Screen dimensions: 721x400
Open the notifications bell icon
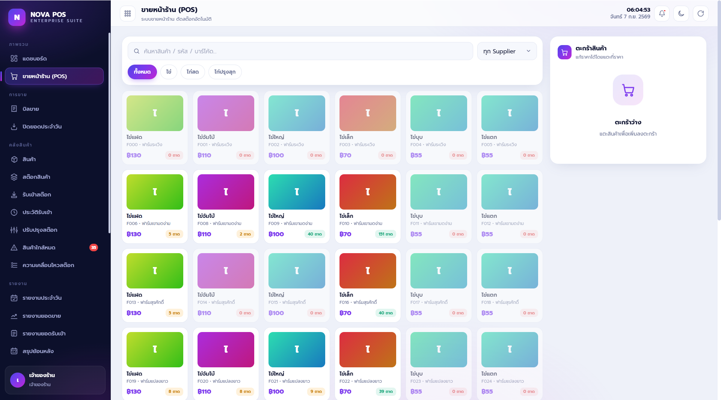pos(662,14)
